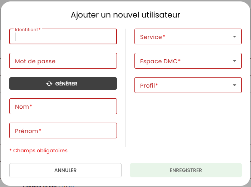Click the 'Champs obligatoires' note

(x=39, y=151)
